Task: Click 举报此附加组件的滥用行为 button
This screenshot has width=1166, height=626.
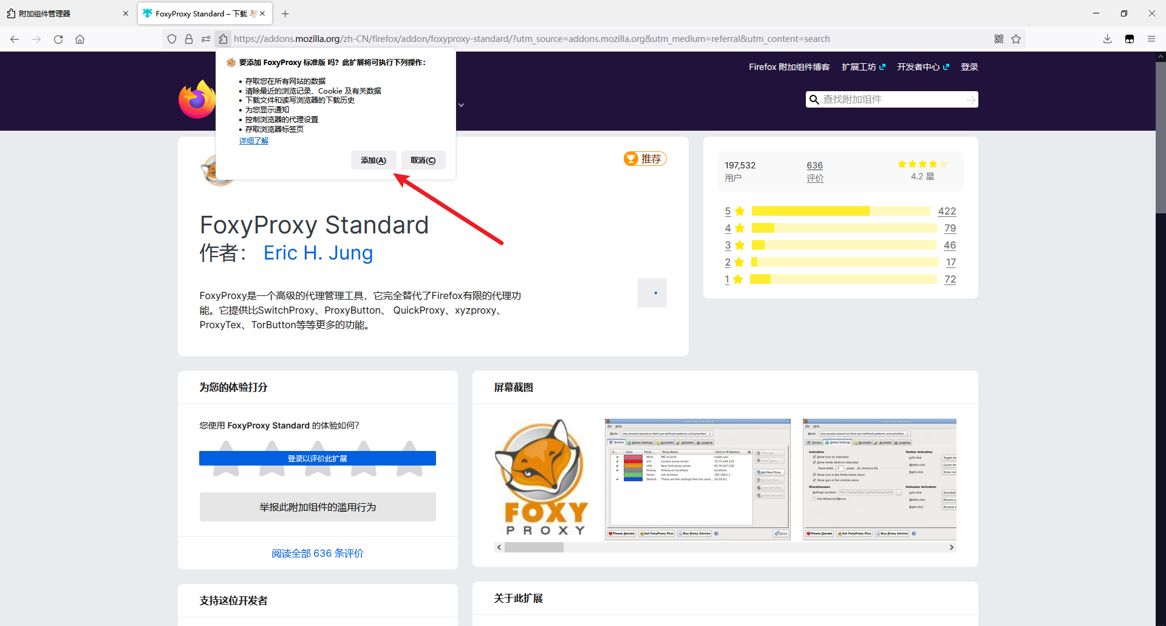Action: 318,507
